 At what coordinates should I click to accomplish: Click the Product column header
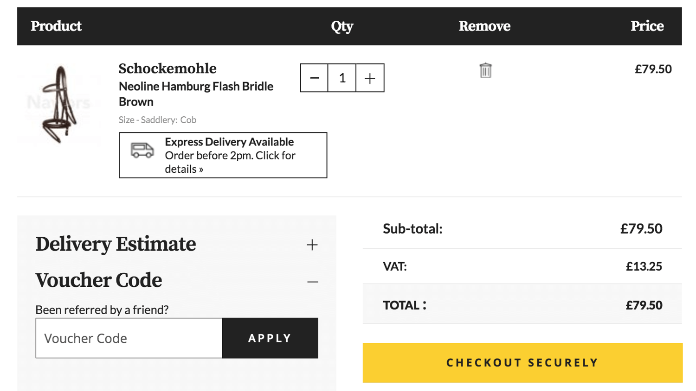coord(56,26)
